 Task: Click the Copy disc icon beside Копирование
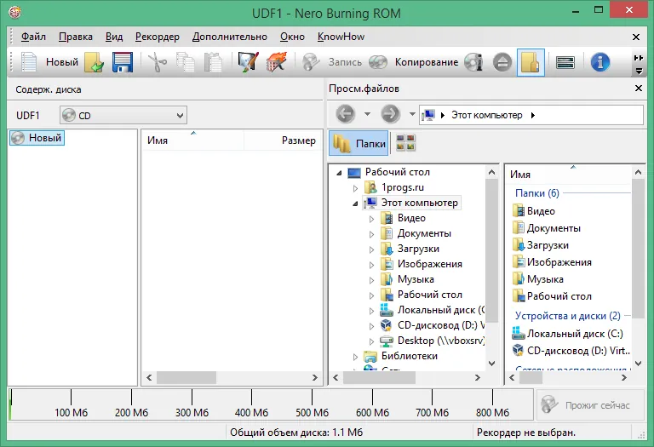click(378, 62)
